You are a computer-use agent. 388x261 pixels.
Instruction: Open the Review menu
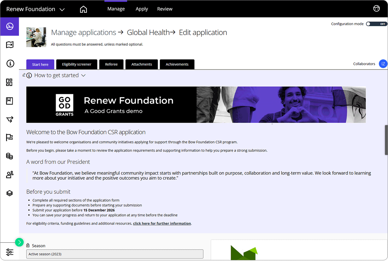click(x=165, y=9)
